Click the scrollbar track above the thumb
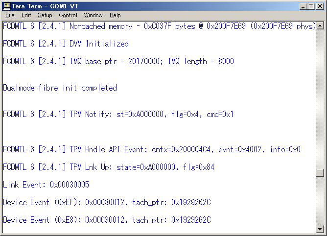 click(320, 98)
